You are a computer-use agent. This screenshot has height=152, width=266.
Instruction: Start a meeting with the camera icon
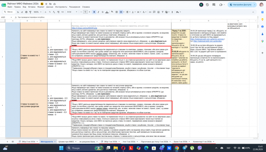pos(221,5)
